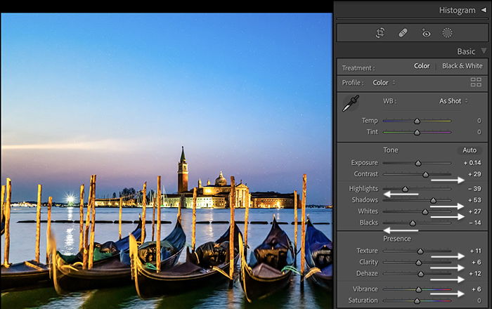Activate the Red Eye Correction tool
492x309 pixels.
click(426, 33)
